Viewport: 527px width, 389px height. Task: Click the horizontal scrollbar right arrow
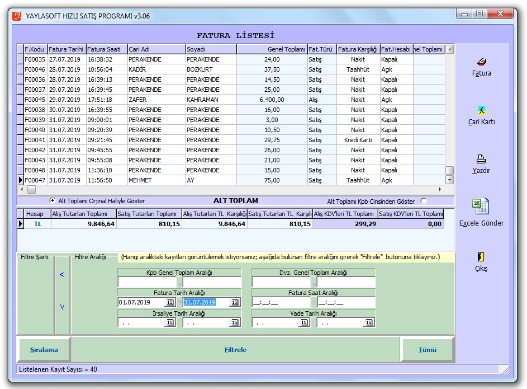click(440, 189)
